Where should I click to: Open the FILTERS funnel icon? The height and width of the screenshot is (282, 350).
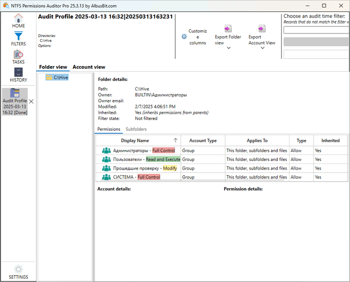point(18,36)
